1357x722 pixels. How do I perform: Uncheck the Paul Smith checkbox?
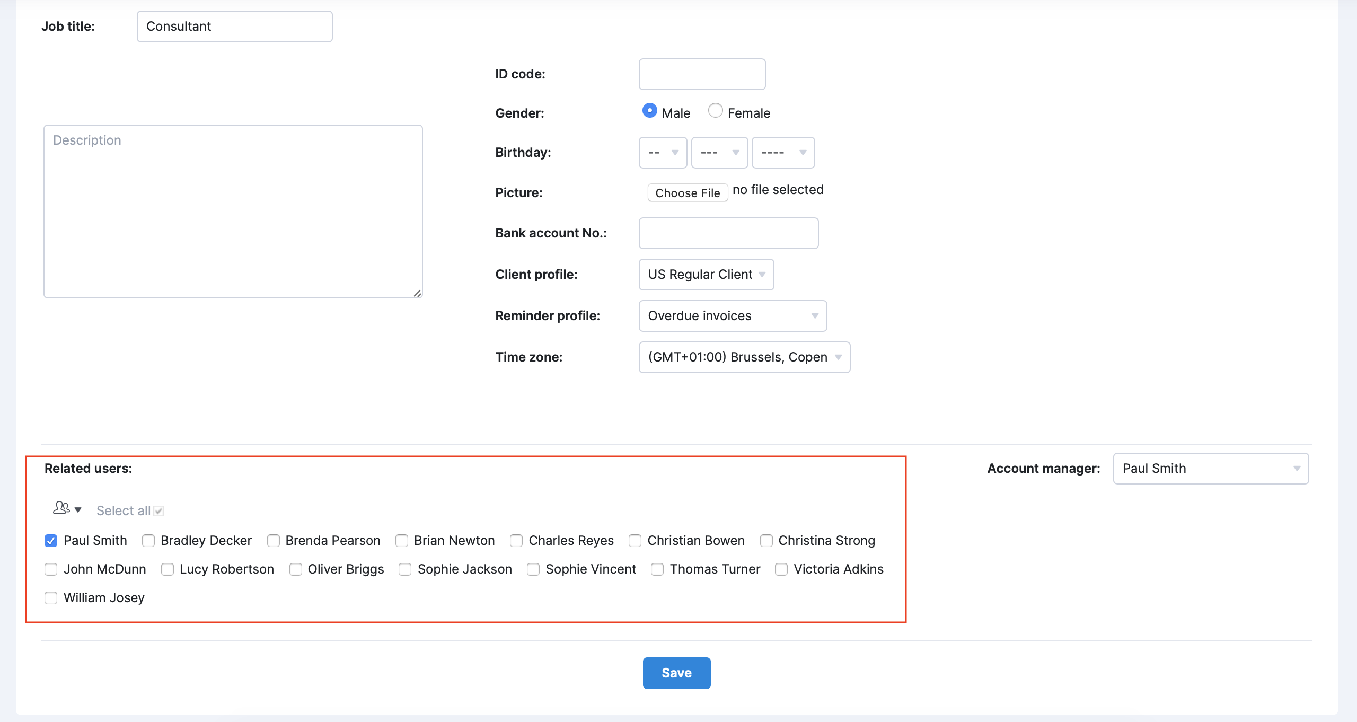point(51,541)
